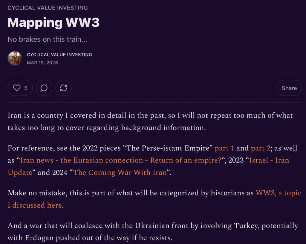Click the author's round avatar photo
Viewport: 306px width, 244px height.
click(15, 58)
